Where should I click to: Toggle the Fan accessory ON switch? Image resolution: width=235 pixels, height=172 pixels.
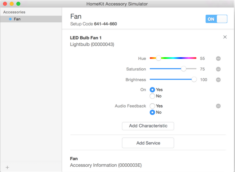216,19
